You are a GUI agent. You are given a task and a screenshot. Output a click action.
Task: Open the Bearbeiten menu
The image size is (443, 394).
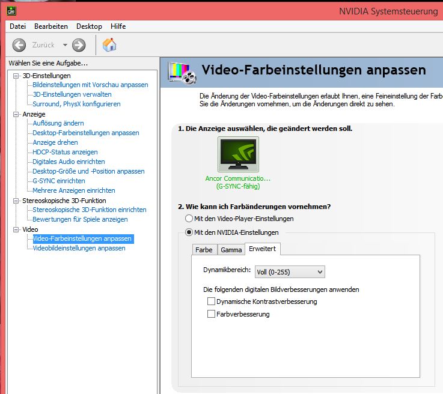51,26
